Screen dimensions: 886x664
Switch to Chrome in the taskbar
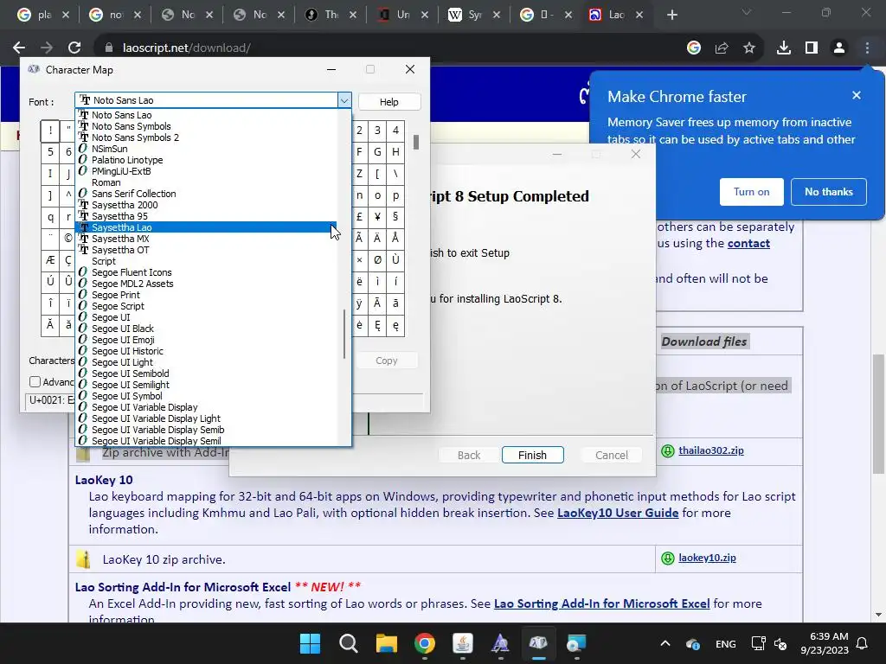click(x=424, y=643)
